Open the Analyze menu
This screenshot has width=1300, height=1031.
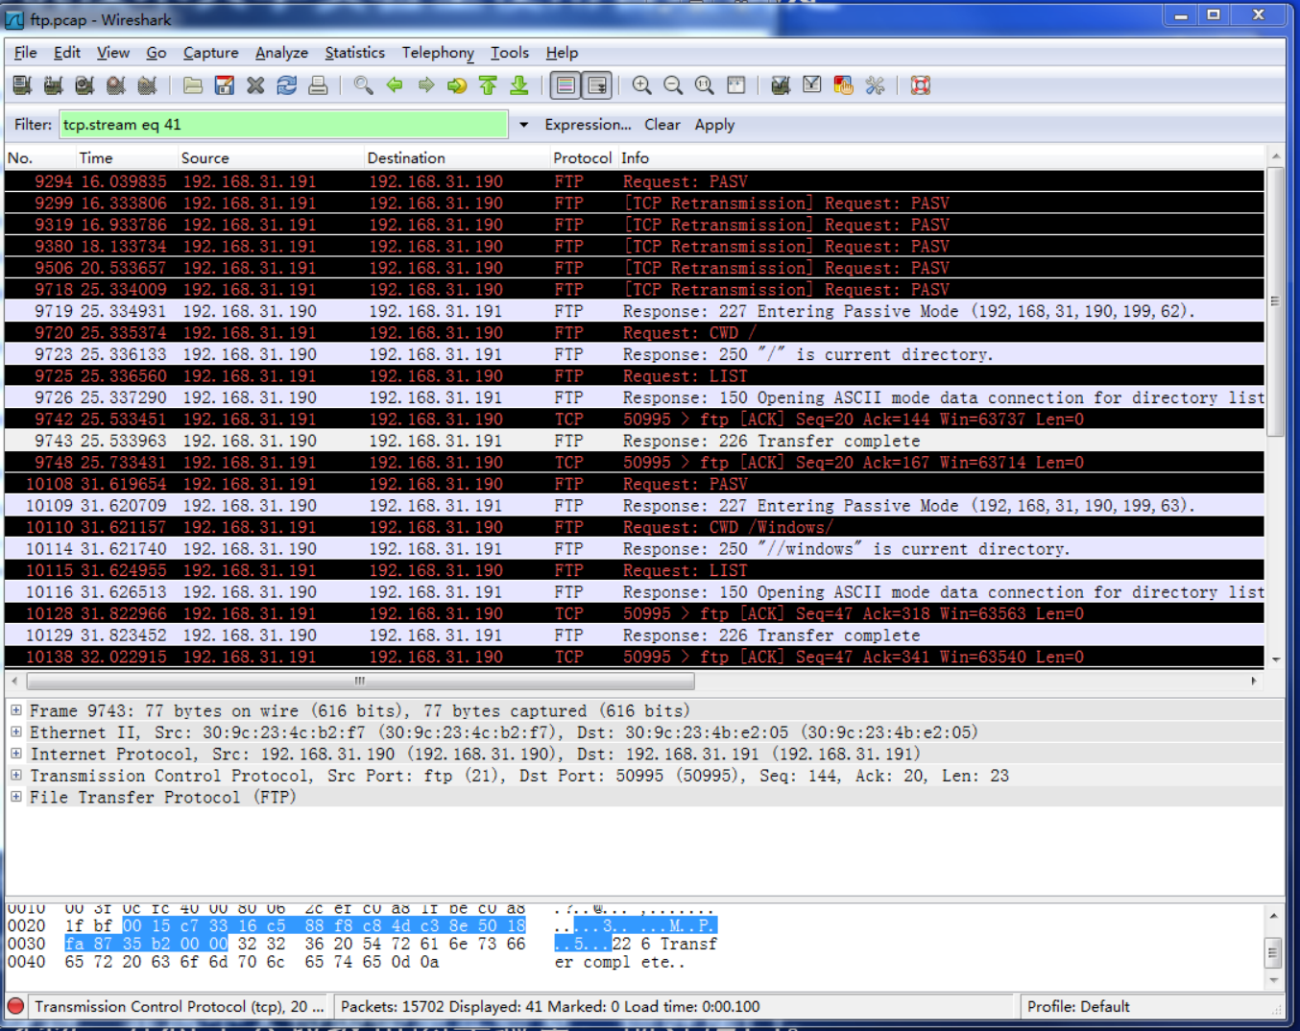(282, 53)
